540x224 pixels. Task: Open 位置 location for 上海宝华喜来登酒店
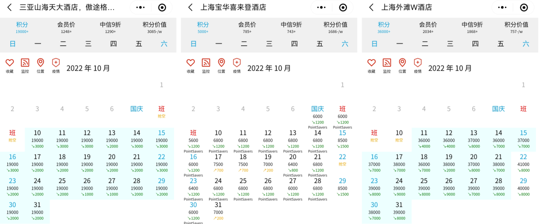coord(221,65)
